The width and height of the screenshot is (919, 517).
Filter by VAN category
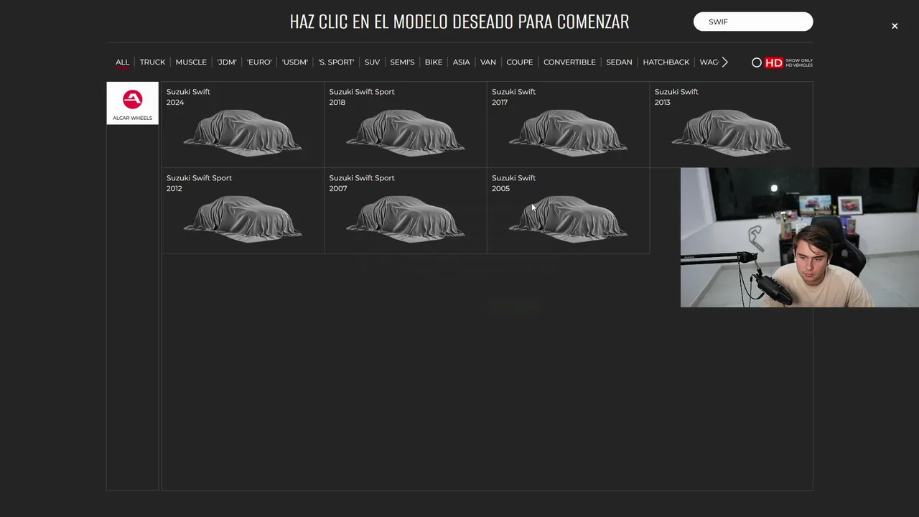[488, 62]
